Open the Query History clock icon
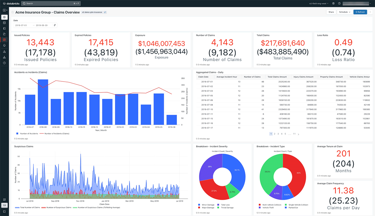This screenshot has height=216, width=375. 4,63
